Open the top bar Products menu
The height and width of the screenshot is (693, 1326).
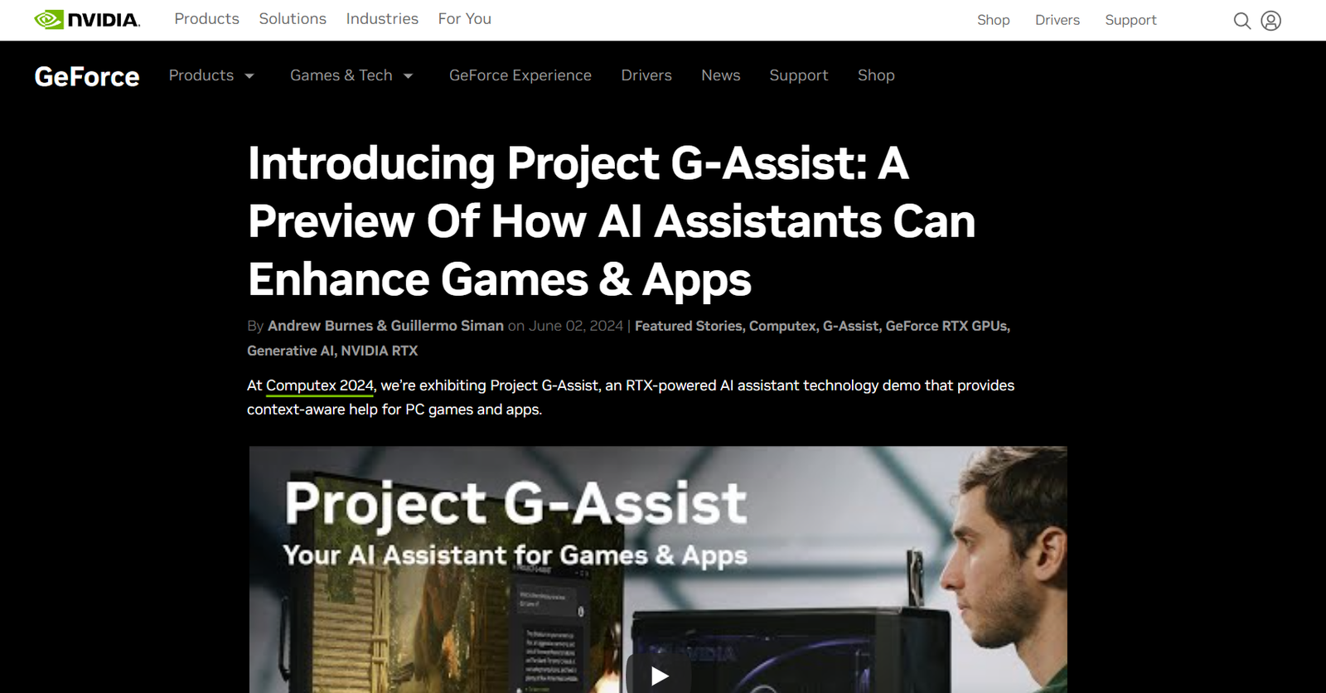(206, 18)
